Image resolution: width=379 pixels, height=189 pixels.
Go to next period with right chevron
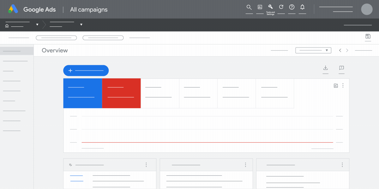pos(347,50)
